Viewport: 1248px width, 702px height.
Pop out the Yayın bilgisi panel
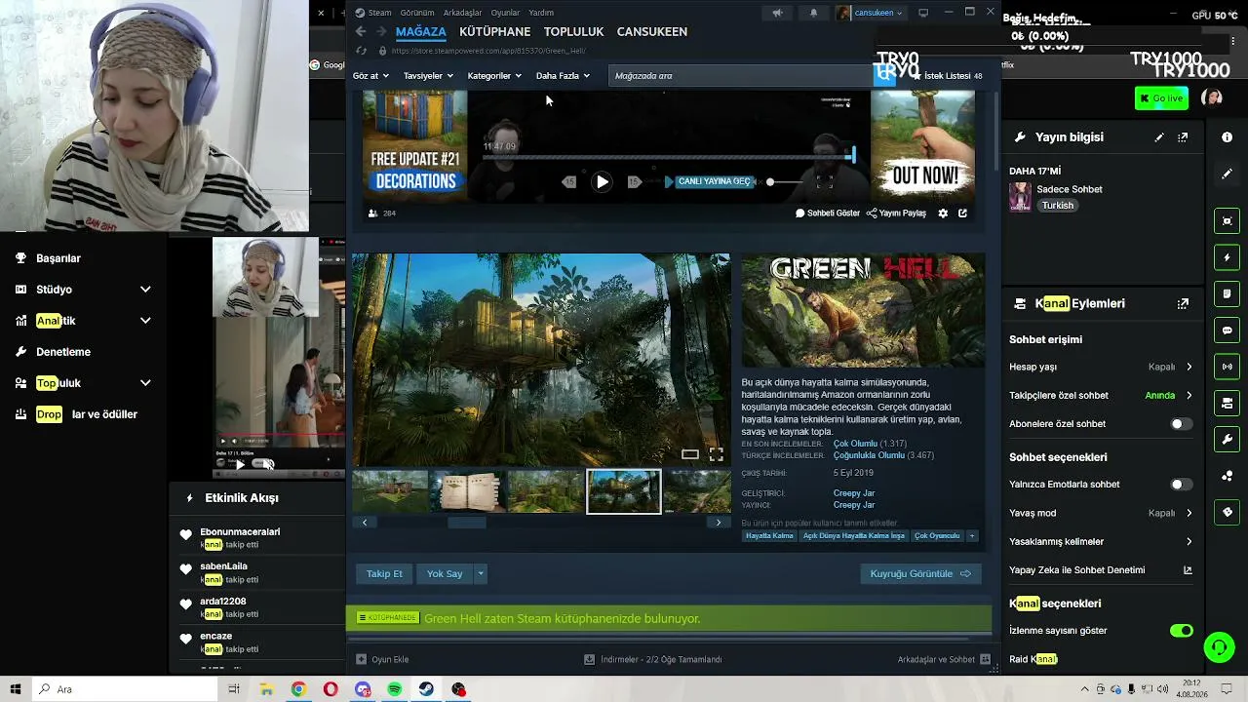(x=1183, y=137)
